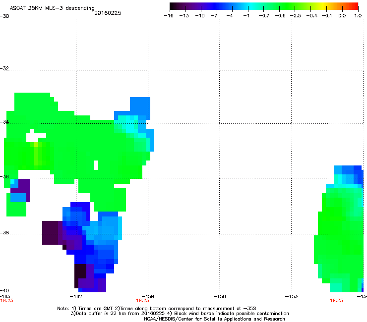
Task: Click the title "ASCAT 25KM MLE-3 descending"
Action: (52, 8)
